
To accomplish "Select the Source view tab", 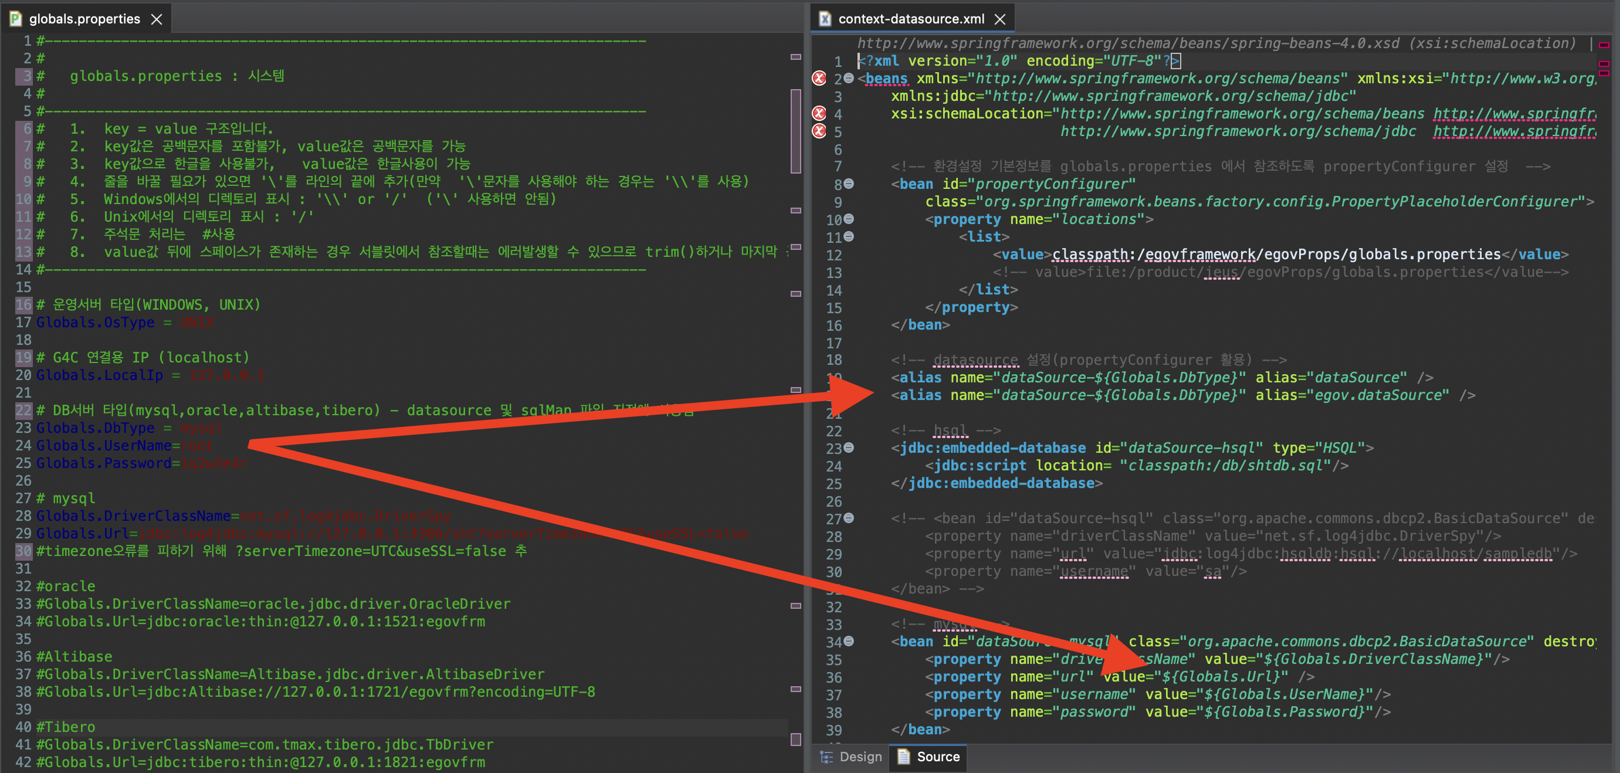I will [938, 757].
